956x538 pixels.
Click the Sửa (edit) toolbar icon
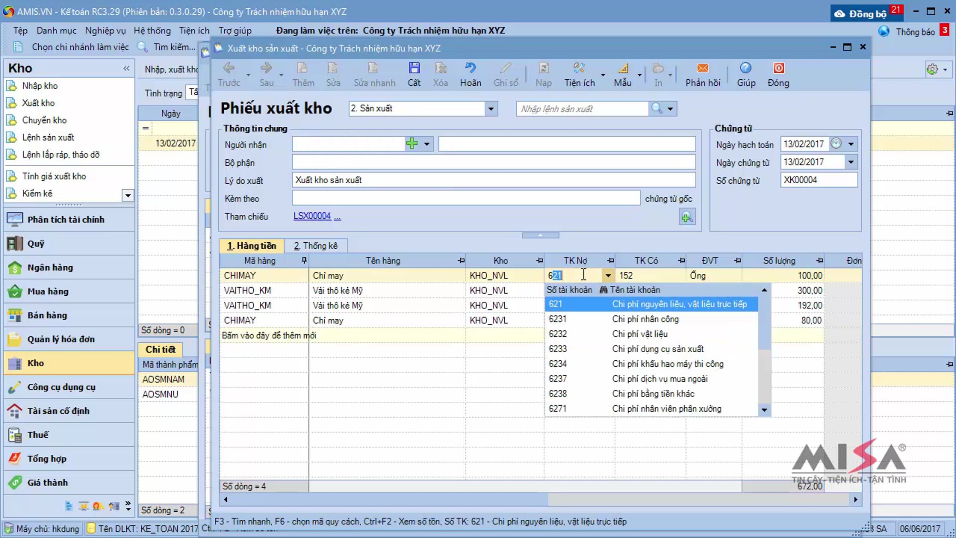[x=333, y=69]
